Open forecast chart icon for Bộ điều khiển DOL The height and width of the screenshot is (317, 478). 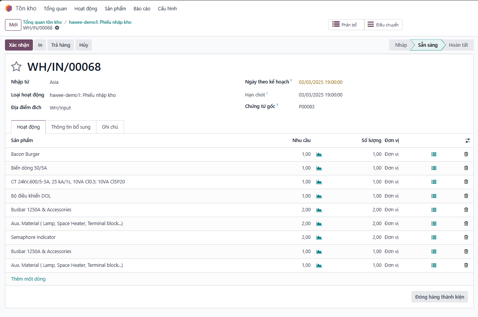coord(319,196)
